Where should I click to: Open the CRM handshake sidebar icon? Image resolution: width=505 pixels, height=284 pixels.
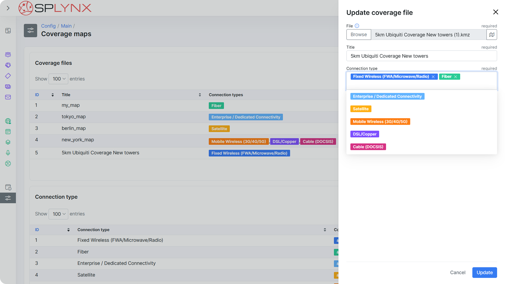coord(8,65)
